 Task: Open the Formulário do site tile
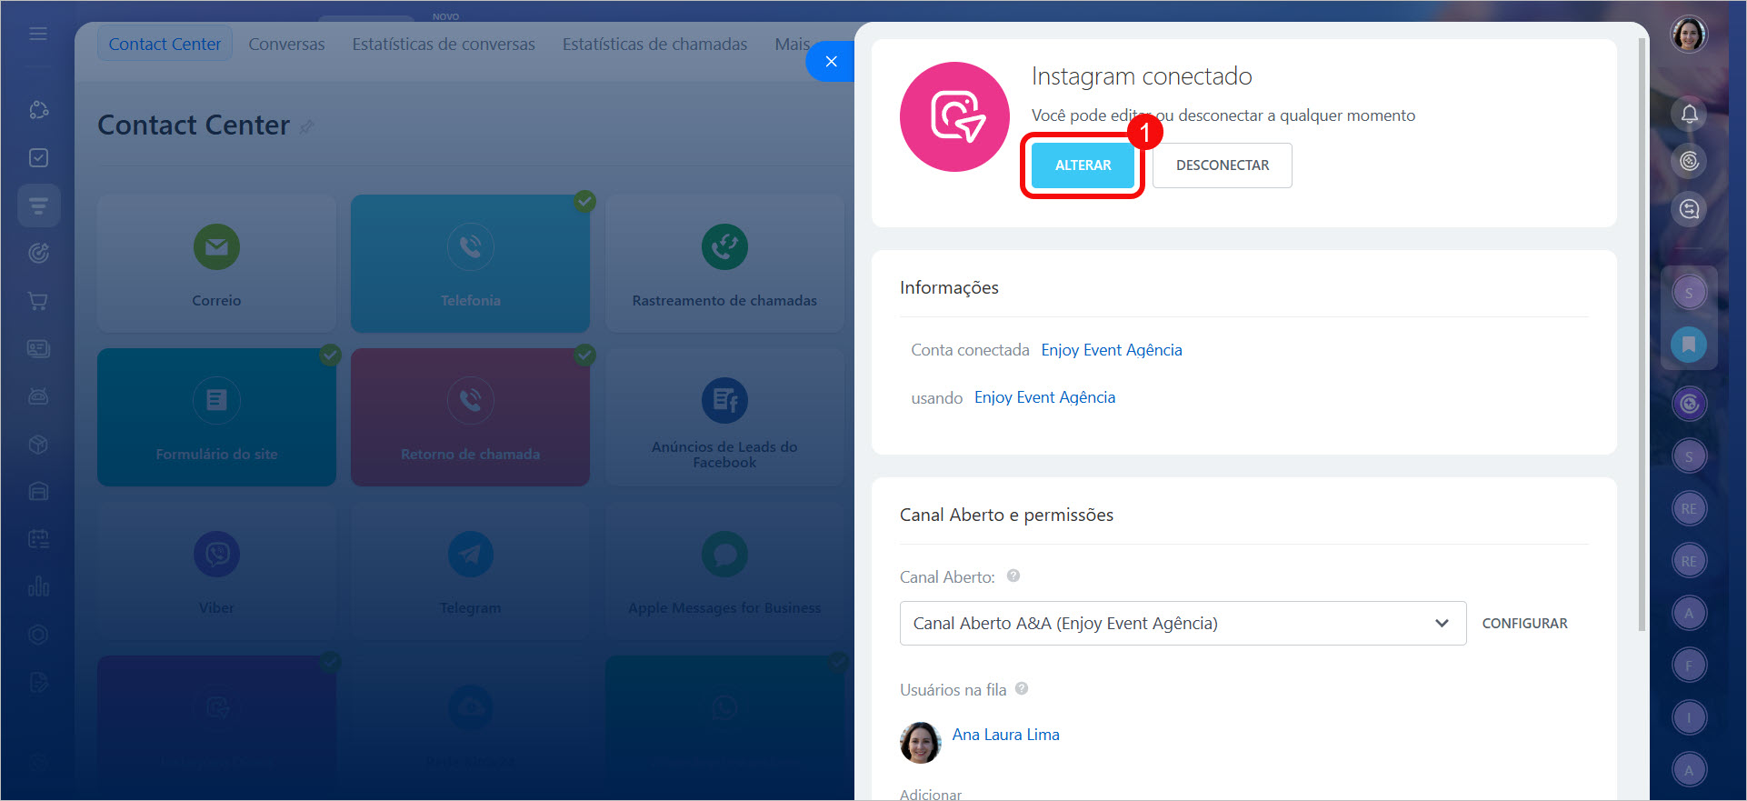coord(216,417)
